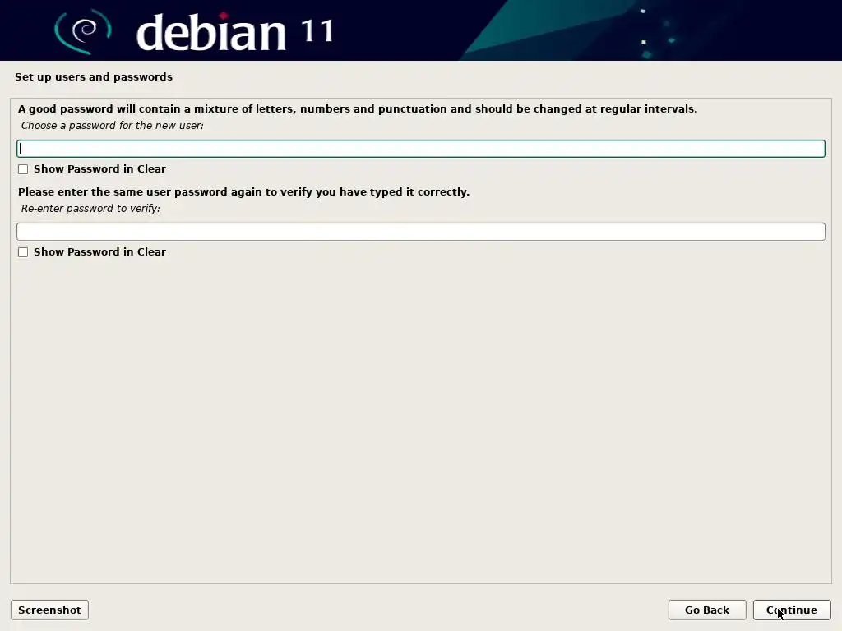The height and width of the screenshot is (631, 842).
Task: Click the empty area of the form panel
Action: [x=420, y=418]
